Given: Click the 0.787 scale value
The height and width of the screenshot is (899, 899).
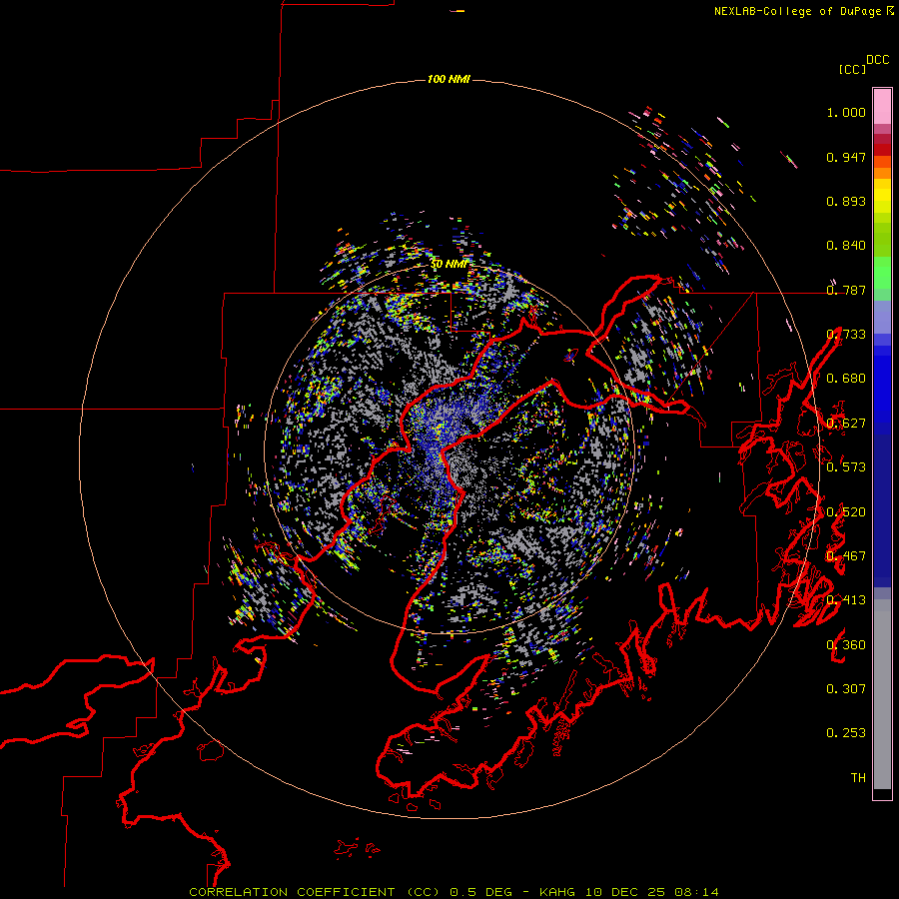Looking at the screenshot, I should (x=846, y=290).
